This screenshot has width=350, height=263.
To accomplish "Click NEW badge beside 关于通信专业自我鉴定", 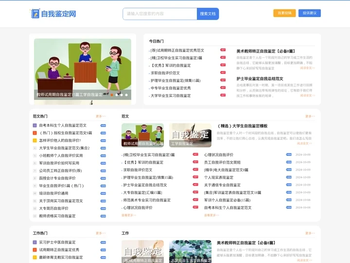I will (x=289, y=185).
